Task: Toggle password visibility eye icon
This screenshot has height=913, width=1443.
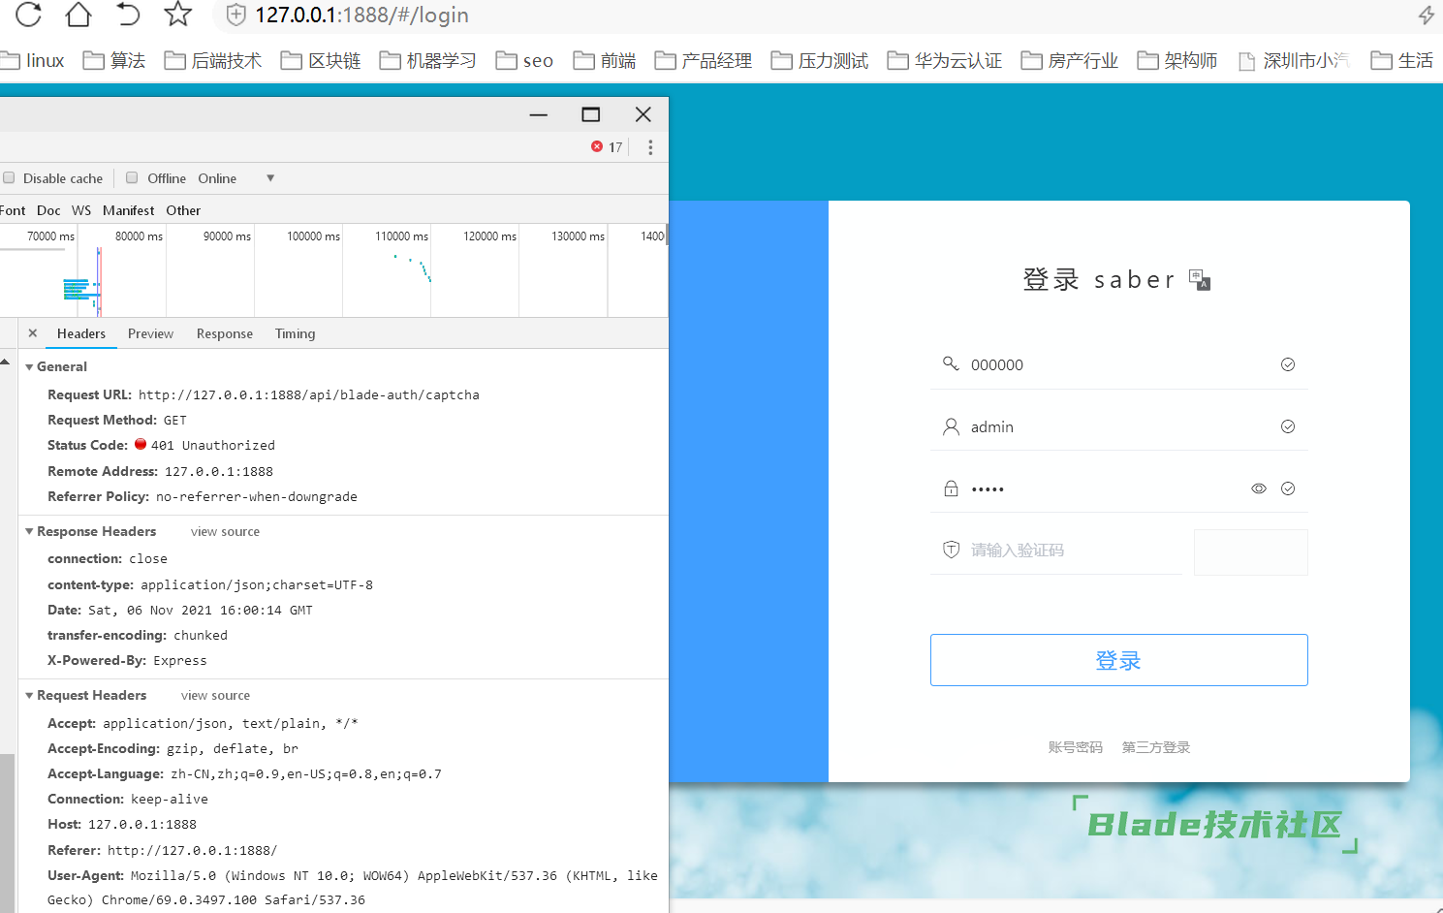Action: click(x=1259, y=488)
